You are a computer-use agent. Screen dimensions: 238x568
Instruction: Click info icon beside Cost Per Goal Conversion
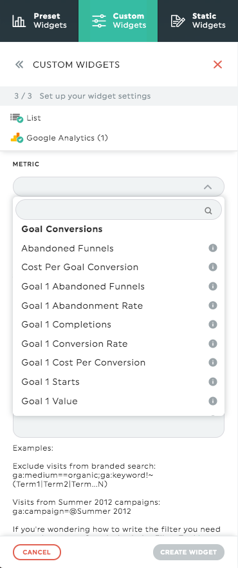[x=213, y=267]
